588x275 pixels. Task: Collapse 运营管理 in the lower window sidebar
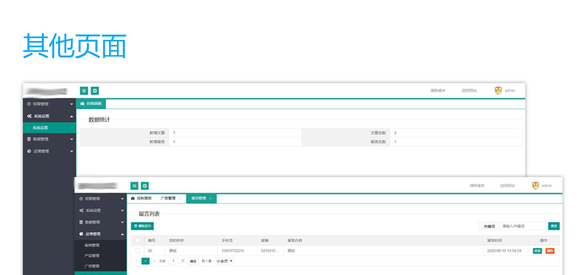coord(122,234)
